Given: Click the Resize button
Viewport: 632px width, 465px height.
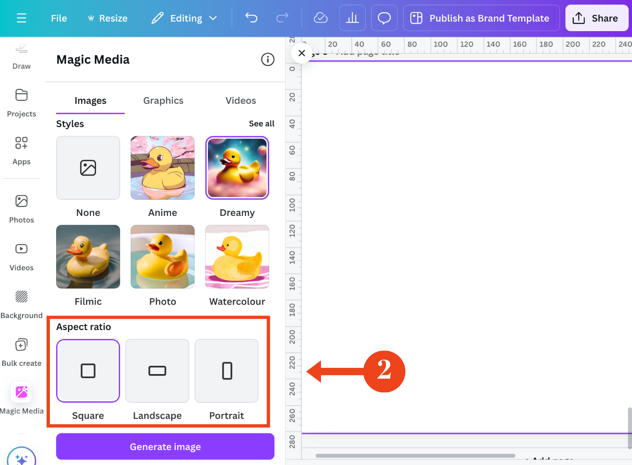Looking at the screenshot, I should 108,18.
